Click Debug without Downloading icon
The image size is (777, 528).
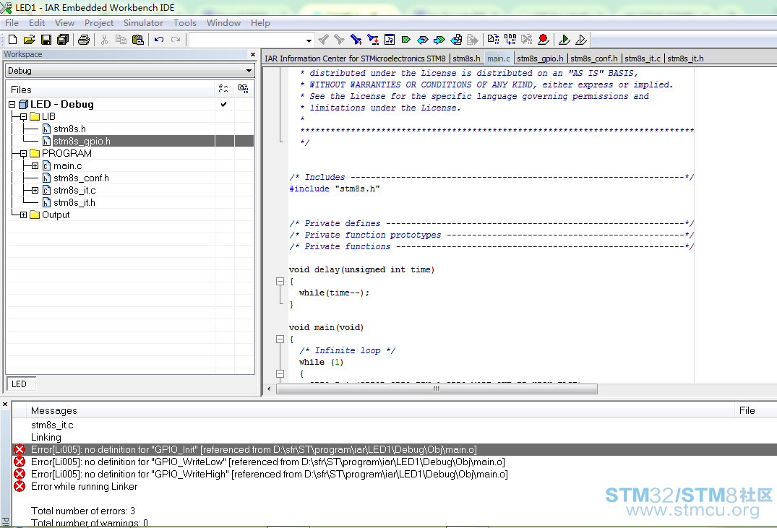click(581, 40)
